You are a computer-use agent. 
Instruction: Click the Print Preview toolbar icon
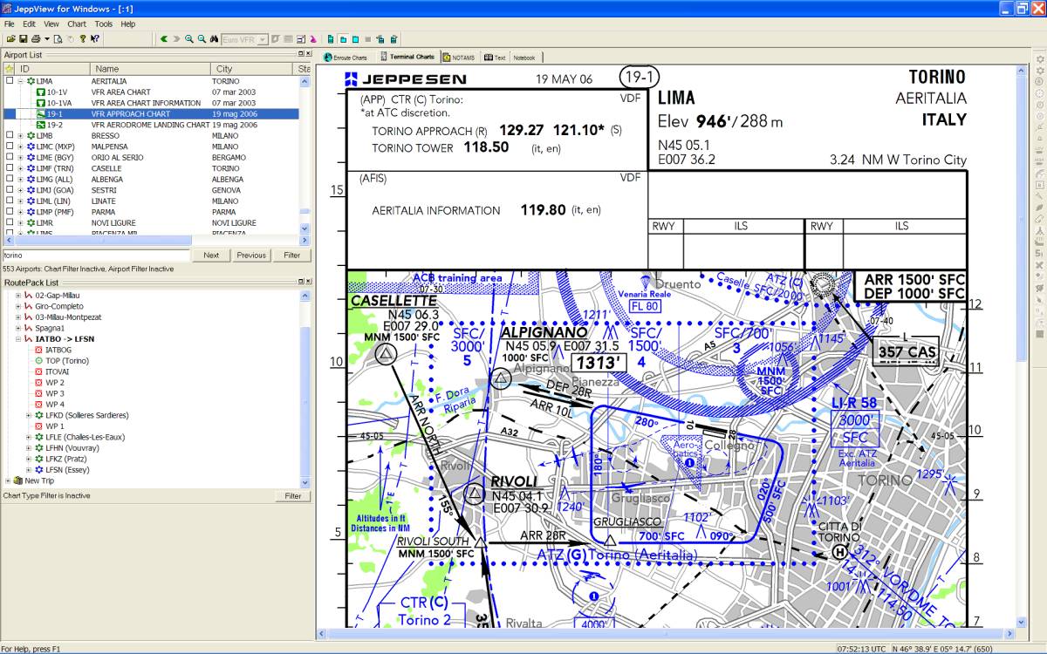(x=58, y=39)
